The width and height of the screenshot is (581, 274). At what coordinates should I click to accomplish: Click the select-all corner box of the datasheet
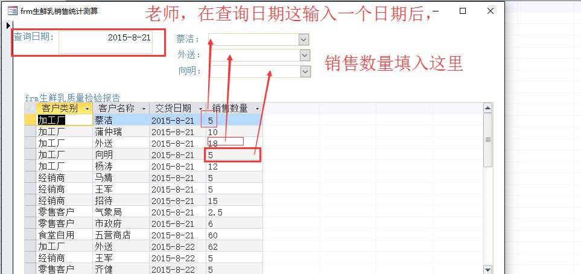pos(30,108)
